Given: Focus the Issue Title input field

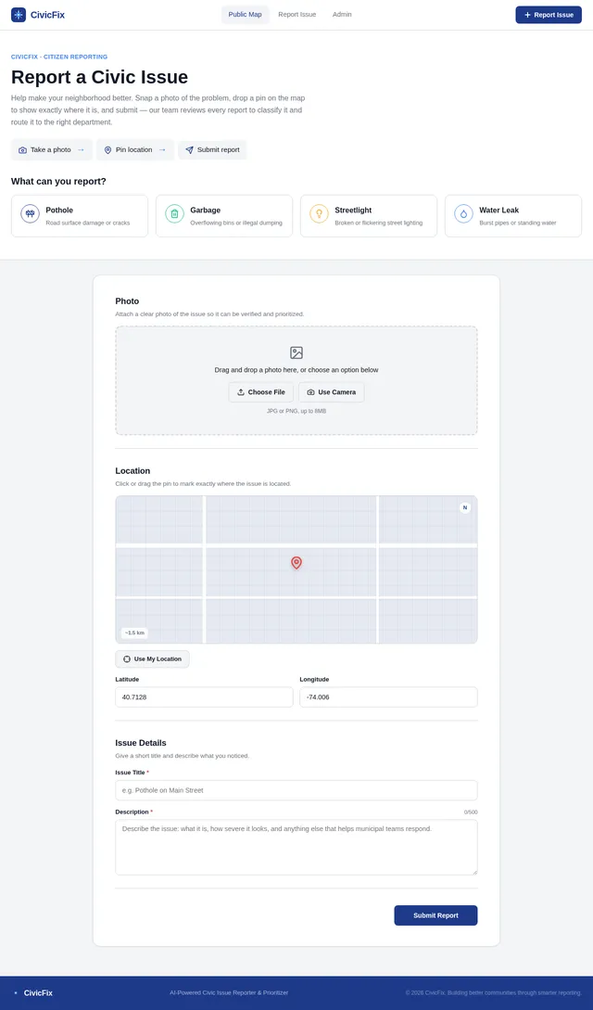Looking at the screenshot, I should tap(296, 790).
